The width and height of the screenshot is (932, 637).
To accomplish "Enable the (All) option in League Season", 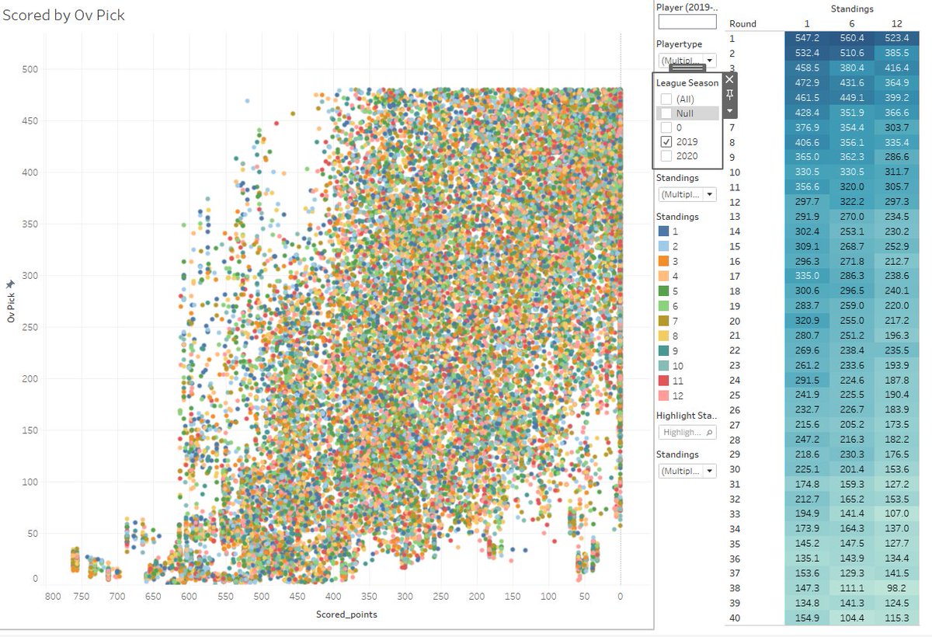I will click(x=666, y=99).
